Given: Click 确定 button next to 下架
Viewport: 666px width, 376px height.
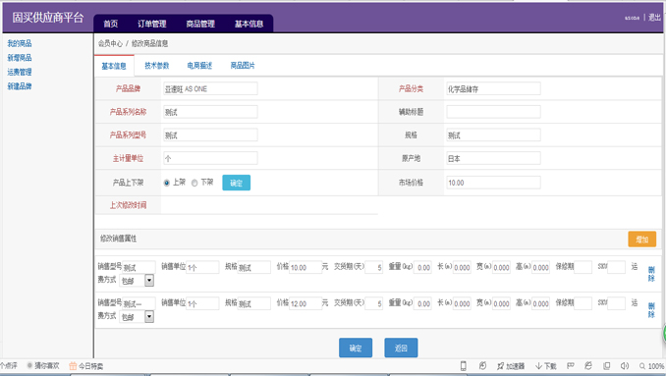Looking at the screenshot, I should pyautogui.click(x=236, y=183).
